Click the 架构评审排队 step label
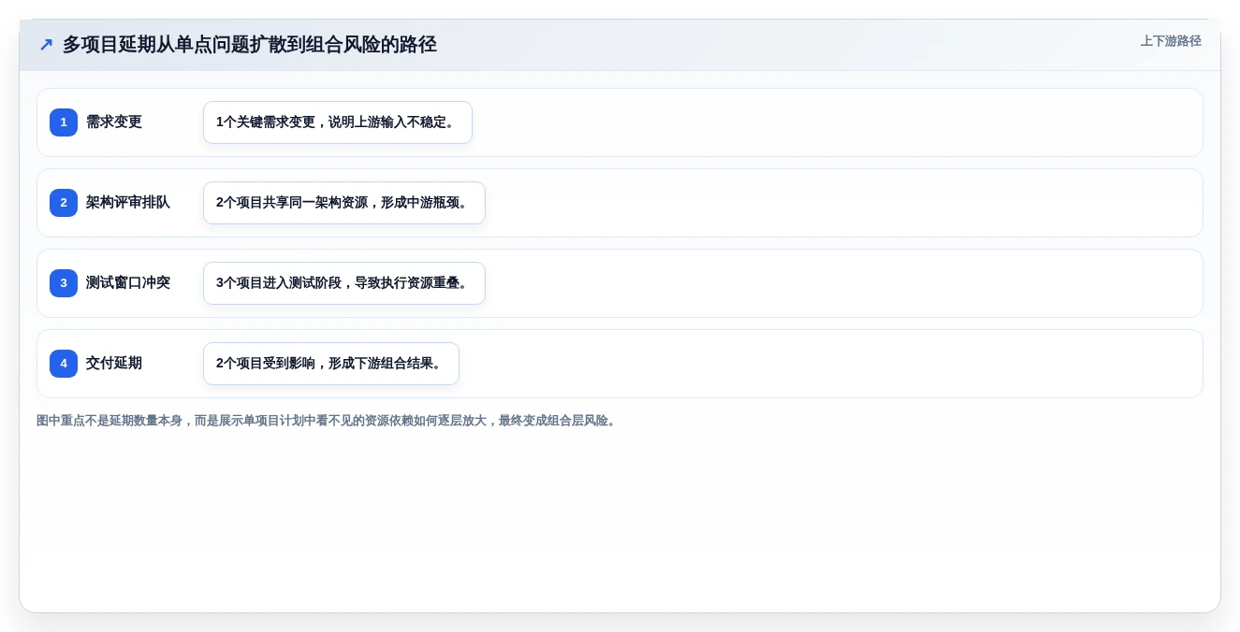 pos(128,203)
